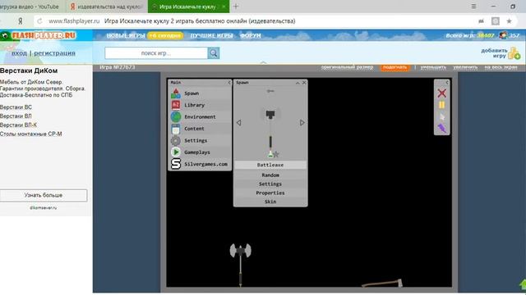Image resolution: width=526 pixels, height=295 pixels.
Task: Click the уменьшить link
Action: (x=433, y=67)
